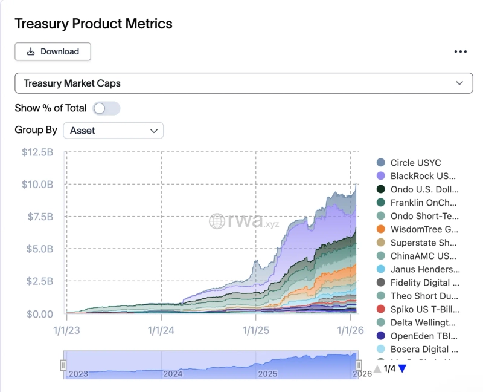Click the Fidelity Digital legend item

click(423, 283)
